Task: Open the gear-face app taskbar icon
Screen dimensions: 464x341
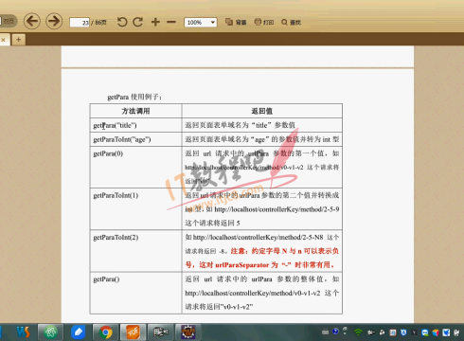Action: 187,332
